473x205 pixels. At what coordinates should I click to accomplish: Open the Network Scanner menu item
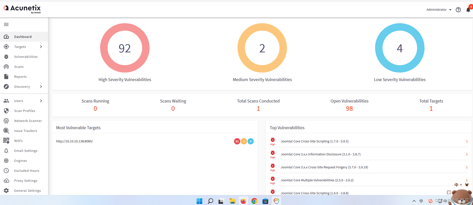(x=24, y=121)
